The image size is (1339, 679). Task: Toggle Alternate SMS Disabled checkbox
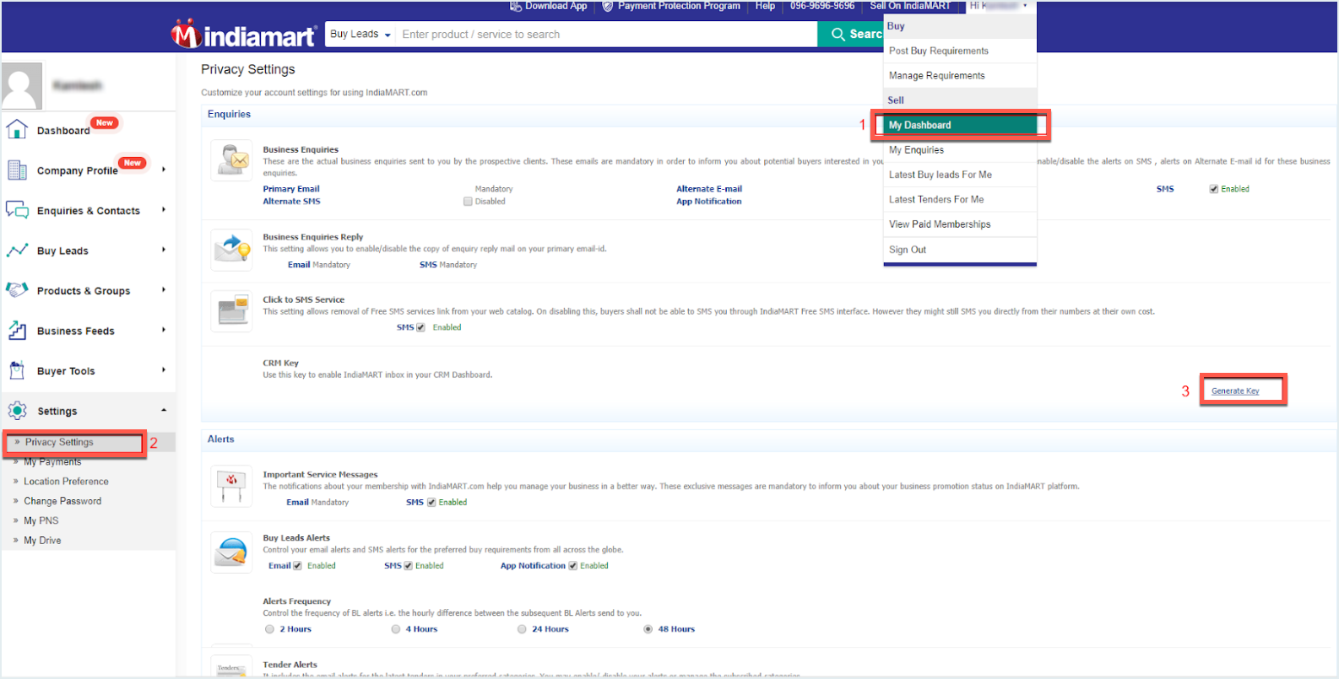[468, 202]
